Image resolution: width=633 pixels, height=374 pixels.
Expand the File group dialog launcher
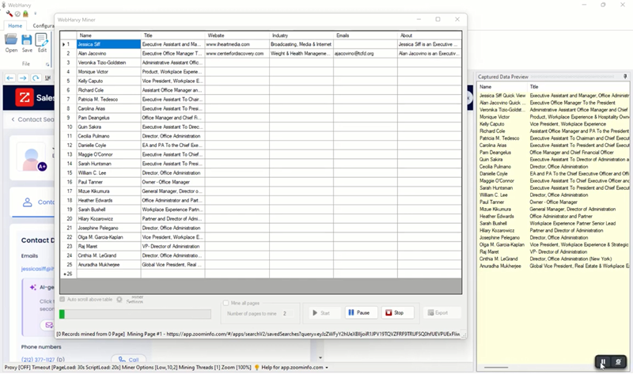click(46, 63)
